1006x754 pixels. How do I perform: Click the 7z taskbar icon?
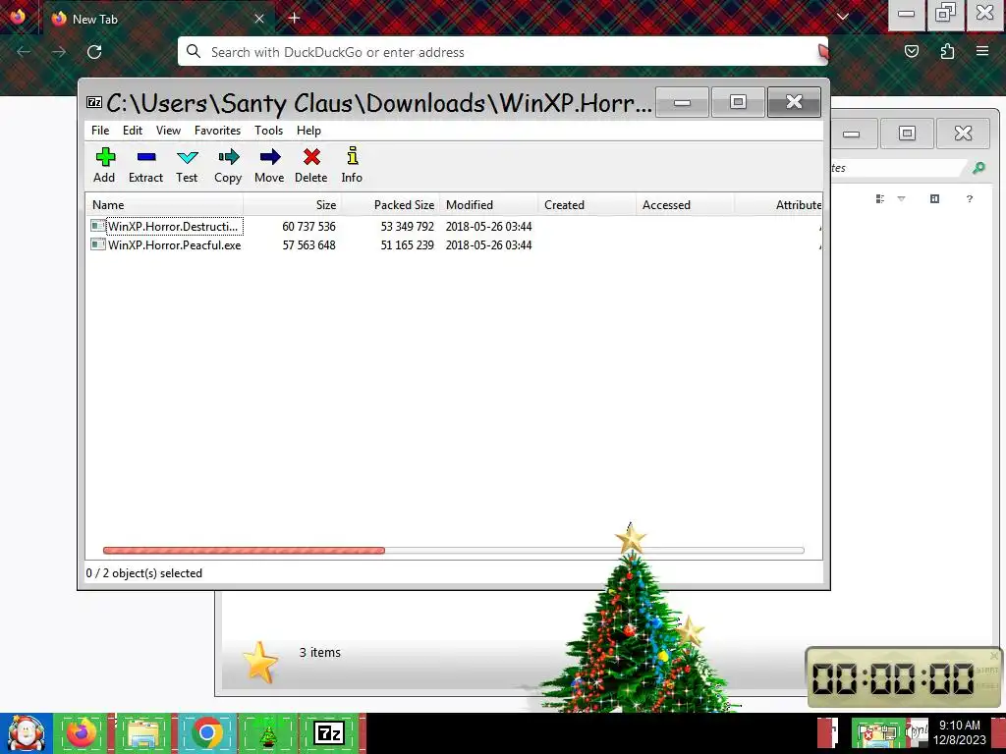(329, 732)
